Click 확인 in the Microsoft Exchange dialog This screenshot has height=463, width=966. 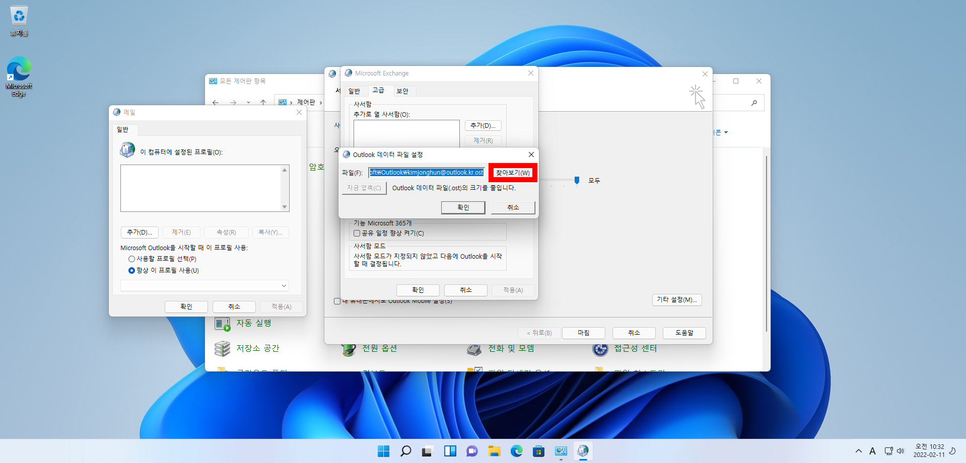point(418,290)
